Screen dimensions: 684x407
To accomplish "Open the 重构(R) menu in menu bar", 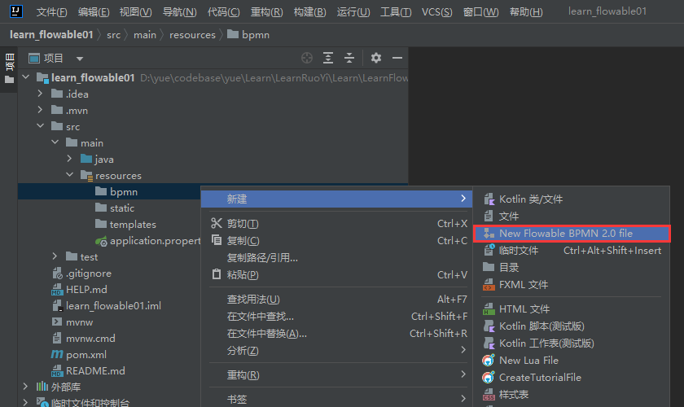I will pos(267,11).
